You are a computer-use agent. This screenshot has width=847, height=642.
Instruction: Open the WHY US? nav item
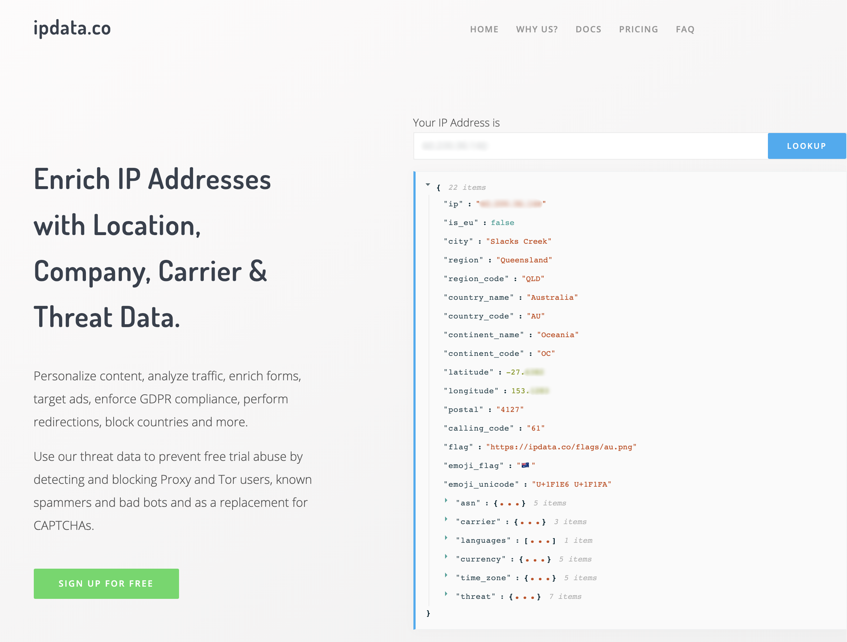coord(537,29)
